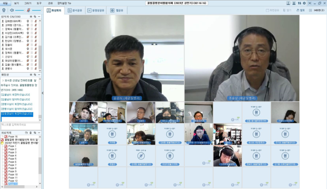
Task: Adjust the speaker volume slider
Action: [x=20, y=10]
